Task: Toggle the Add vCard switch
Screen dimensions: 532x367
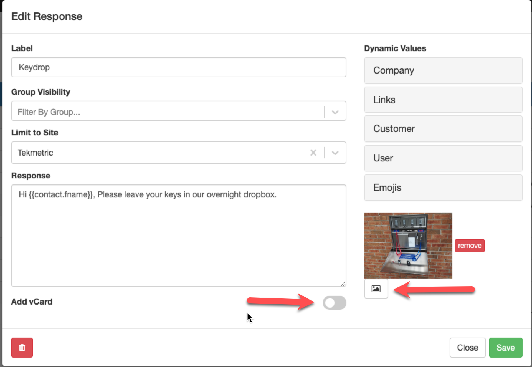Action: pos(334,303)
